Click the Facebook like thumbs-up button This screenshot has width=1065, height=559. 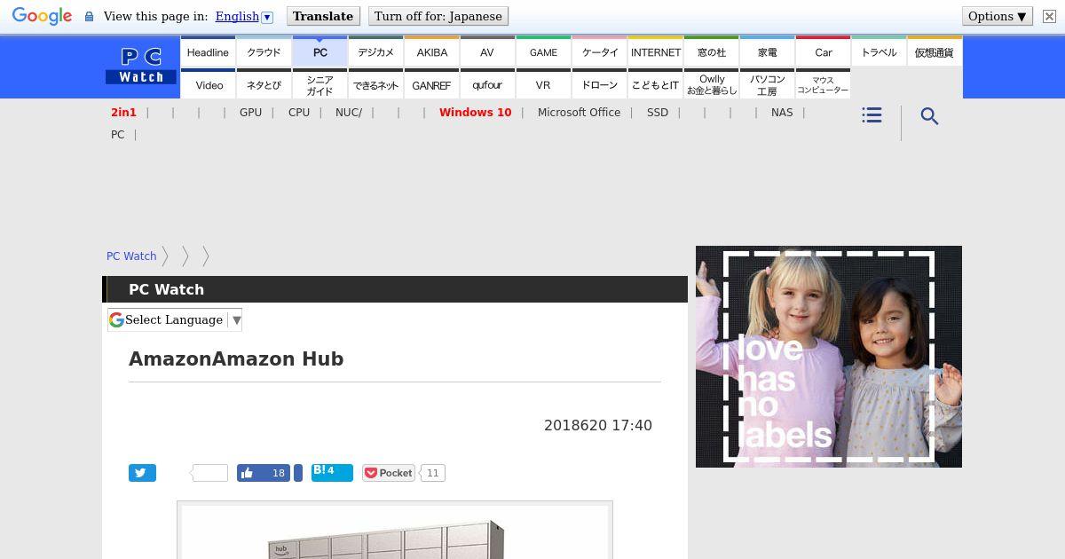click(264, 473)
